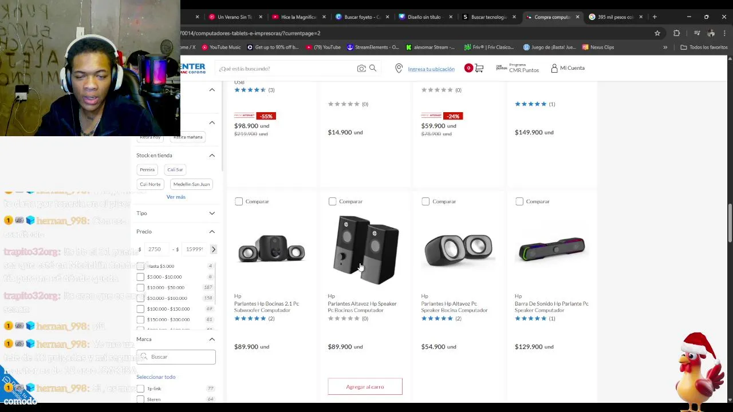Click the Marca Buscar field
Screen dimensions: 733x412
point(176,357)
